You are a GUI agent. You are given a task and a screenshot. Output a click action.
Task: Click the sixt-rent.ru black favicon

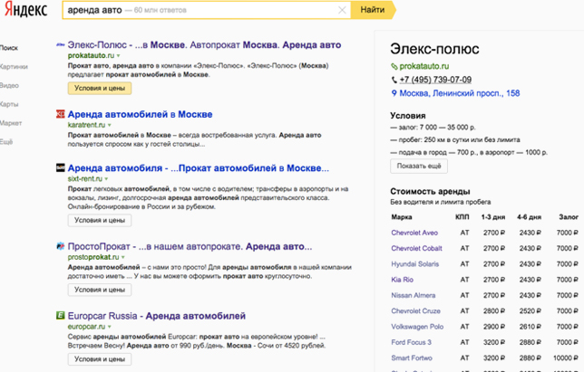pos(61,168)
